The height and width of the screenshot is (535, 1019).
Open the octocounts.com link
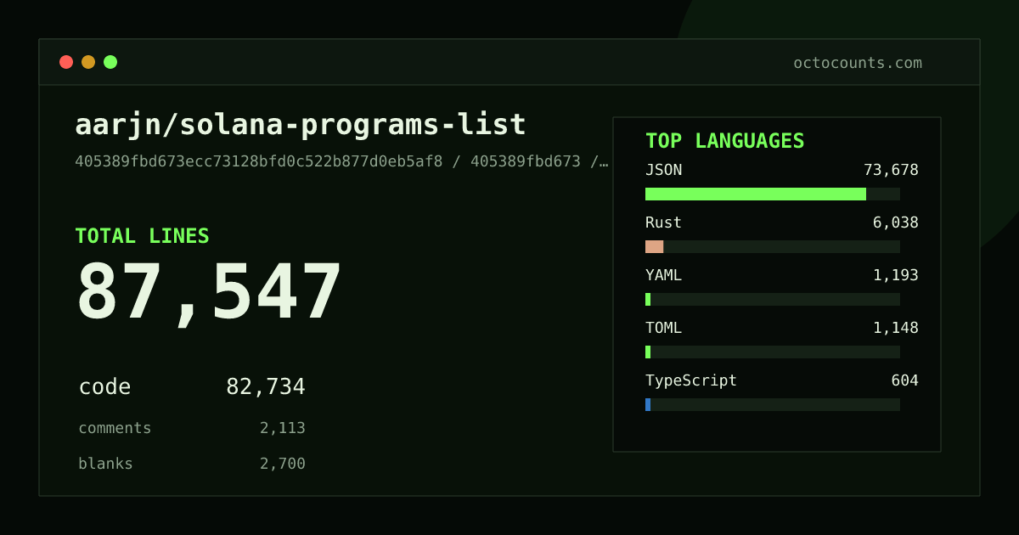tap(858, 63)
